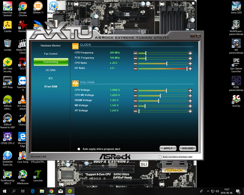
Task: Open Anno 2205 desktop shortcut
Action: coord(236,8)
